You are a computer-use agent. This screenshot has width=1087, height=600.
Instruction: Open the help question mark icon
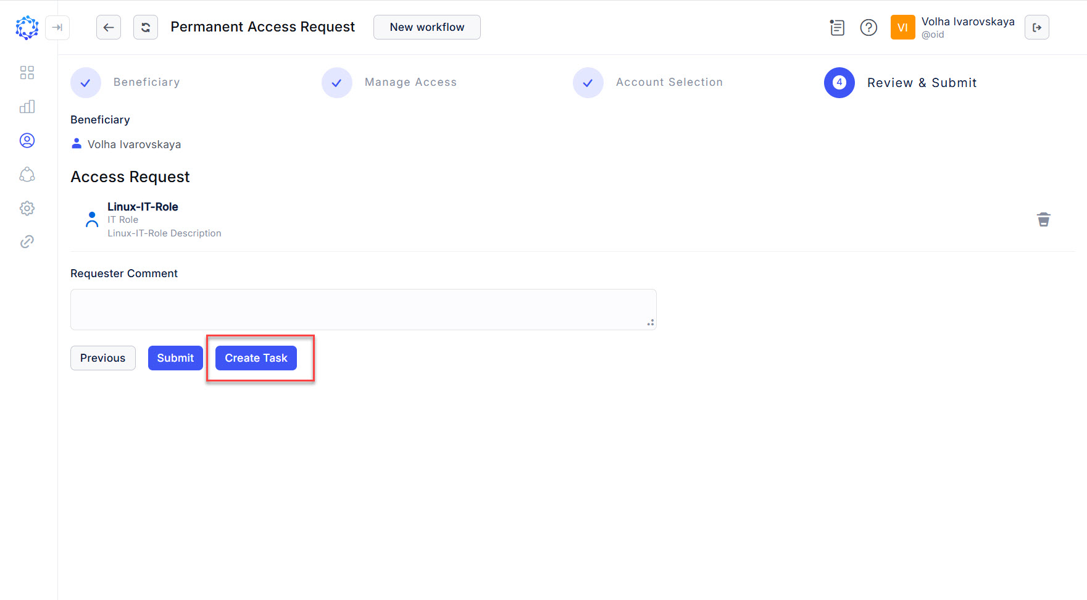(x=868, y=27)
